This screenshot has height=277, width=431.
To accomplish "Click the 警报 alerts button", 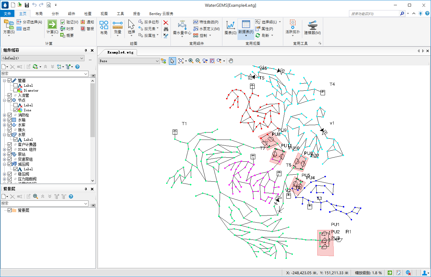I will click(x=87, y=29).
